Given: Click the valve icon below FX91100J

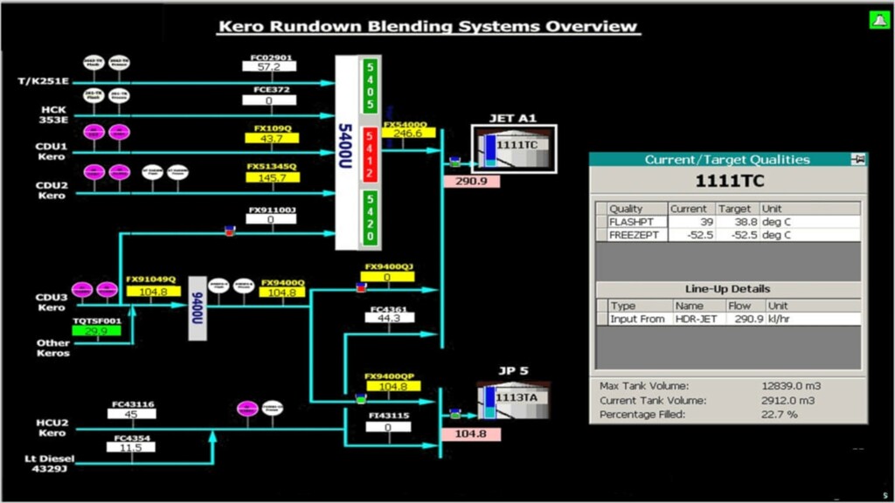Looking at the screenshot, I should [230, 231].
